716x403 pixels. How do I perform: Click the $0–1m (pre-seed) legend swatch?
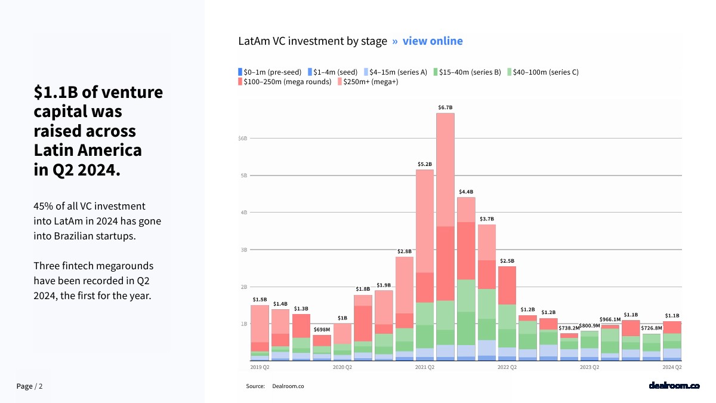coord(240,72)
